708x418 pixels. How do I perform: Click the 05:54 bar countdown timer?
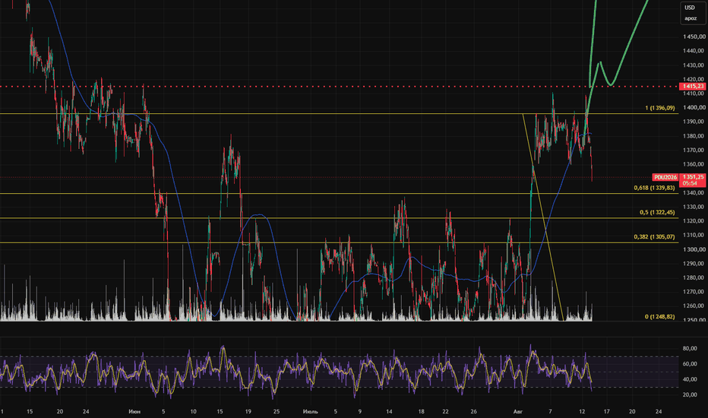point(690,183)
